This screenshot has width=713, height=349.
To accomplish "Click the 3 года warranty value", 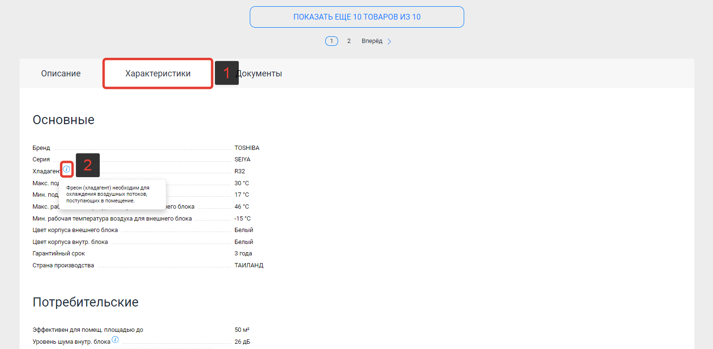I will [243, 254].
